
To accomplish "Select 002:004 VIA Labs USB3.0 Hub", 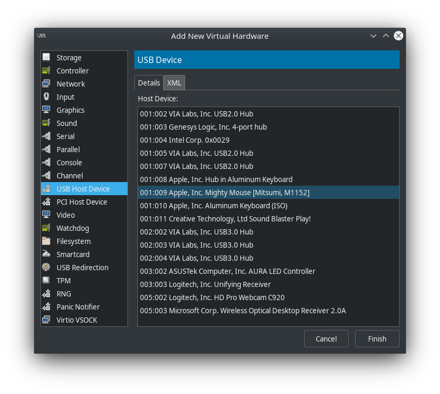I will tap(269, 258).
